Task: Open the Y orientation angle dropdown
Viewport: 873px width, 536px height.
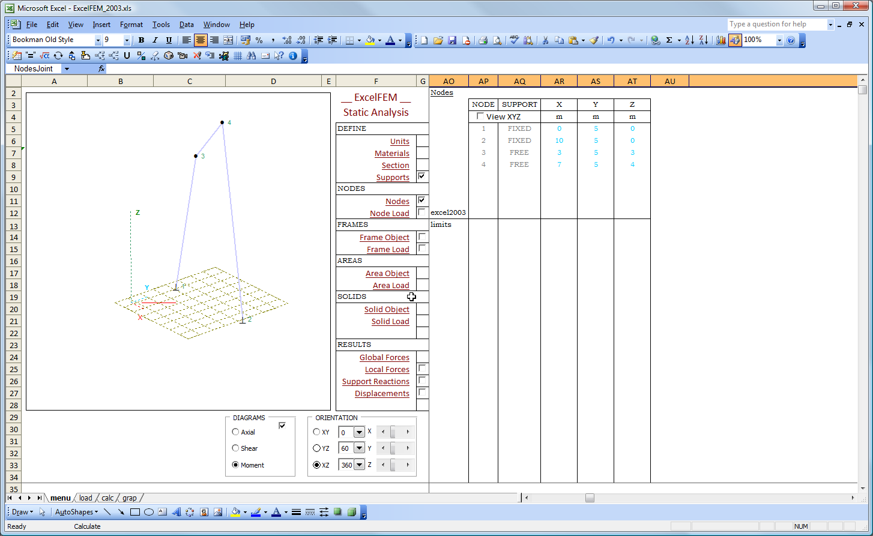Action: [x=359, y=448]
